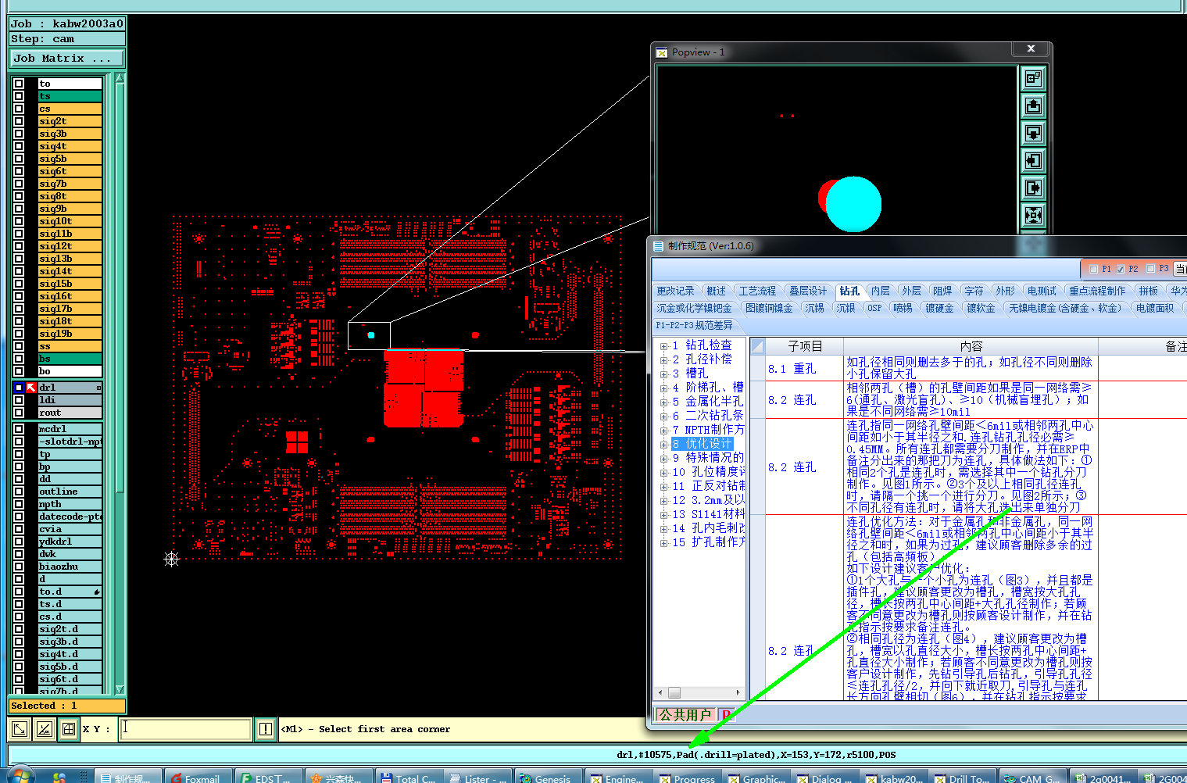Image resolution: width=1187 pixels, height=783 pixels.
Task: Select the cs layer color bar
Action: [x=70, y=109]
